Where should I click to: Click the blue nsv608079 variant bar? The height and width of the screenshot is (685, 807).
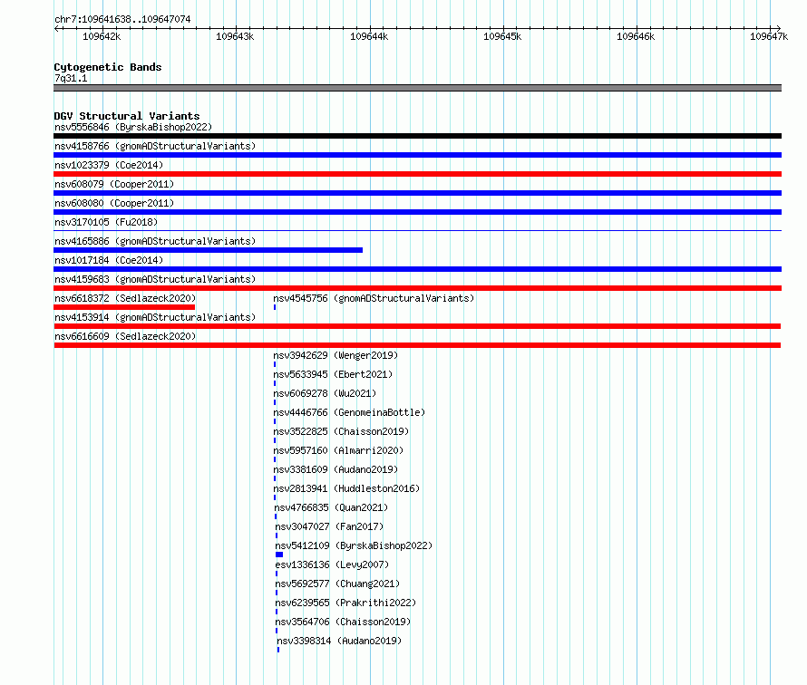point(417,193)
